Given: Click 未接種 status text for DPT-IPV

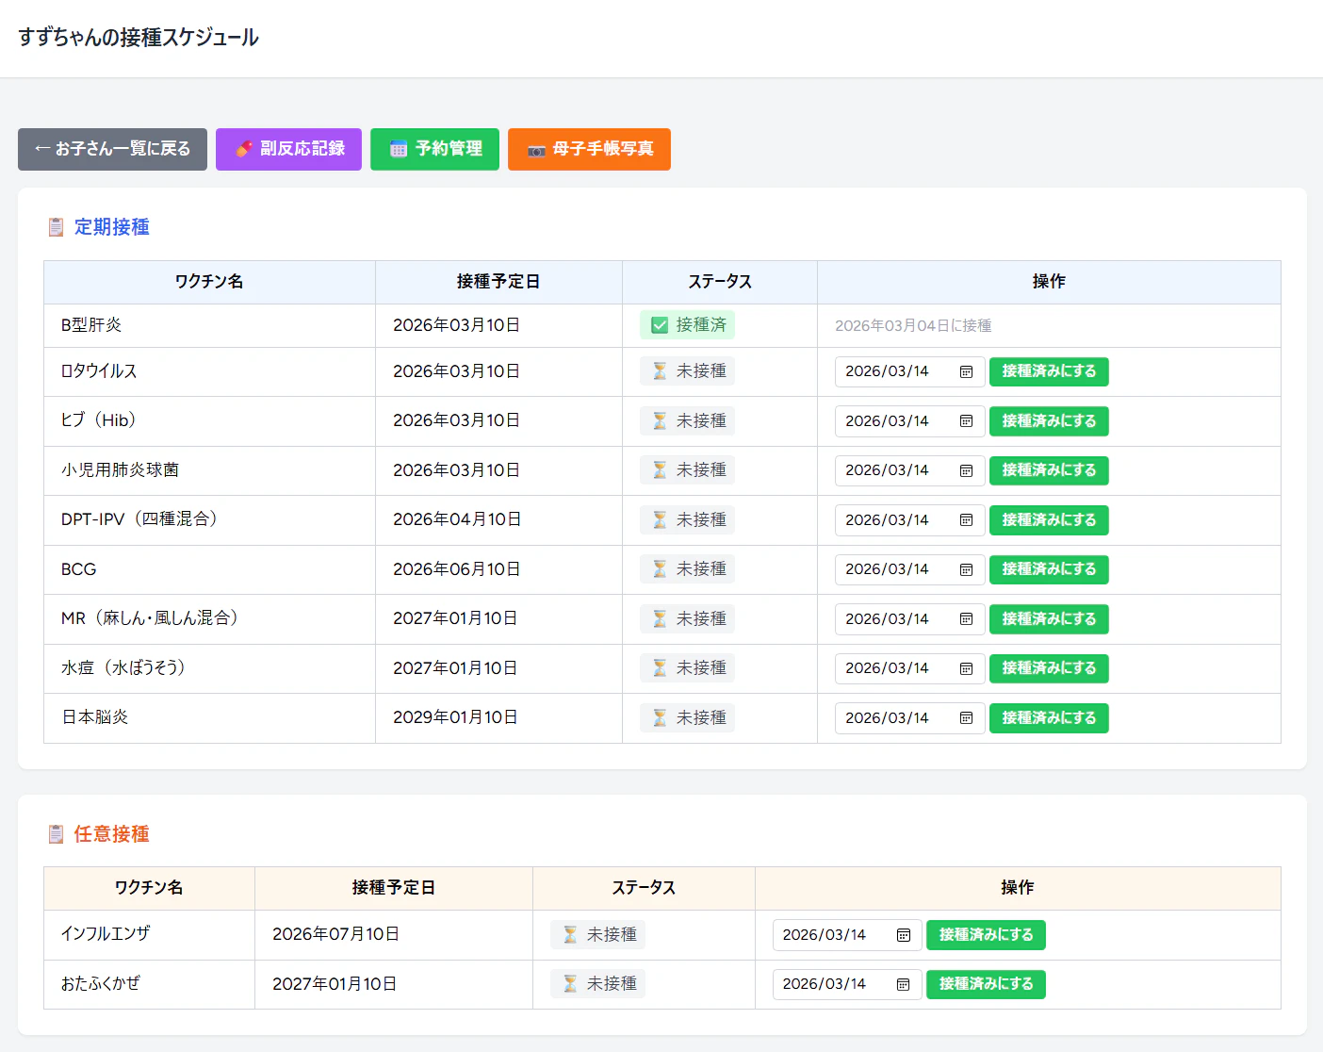Looking at the screenshot, I should click(x=701, y=520).
